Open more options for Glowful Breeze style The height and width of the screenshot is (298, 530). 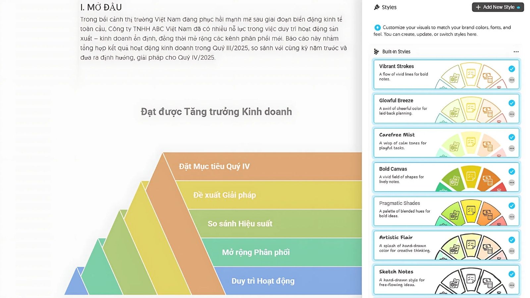pyautogui.click(x=512, y=114)
